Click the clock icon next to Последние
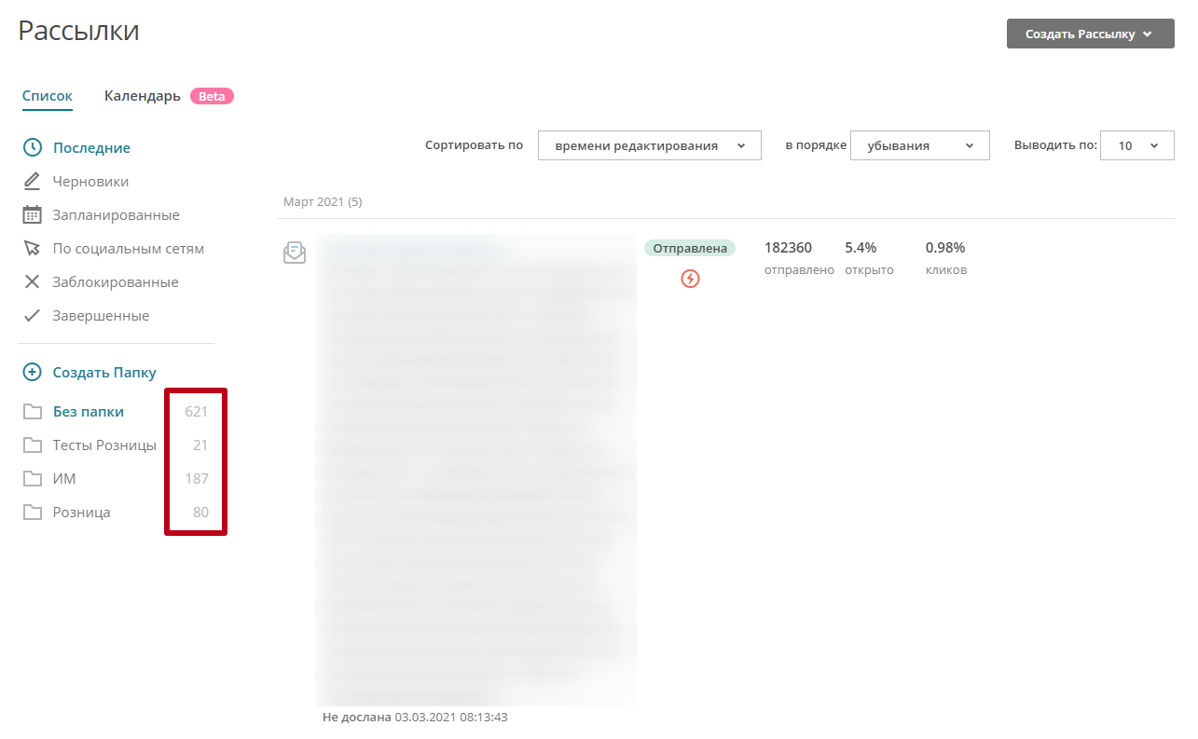The image size is (1198, 739). 33,147
